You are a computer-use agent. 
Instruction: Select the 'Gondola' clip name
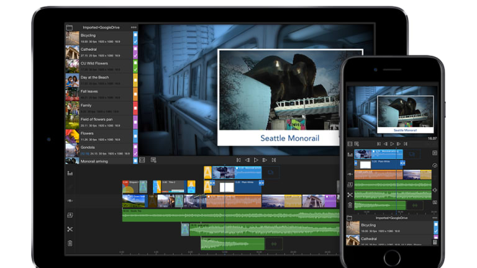tap(88, 147)
